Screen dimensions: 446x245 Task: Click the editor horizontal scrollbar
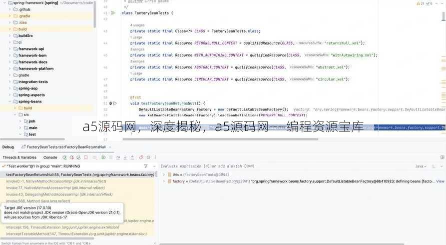coord(220,139)
